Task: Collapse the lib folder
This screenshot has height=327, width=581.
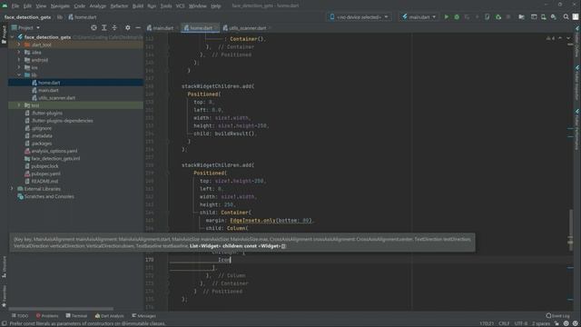Action: pyautogui.click(x=19, y=74)
